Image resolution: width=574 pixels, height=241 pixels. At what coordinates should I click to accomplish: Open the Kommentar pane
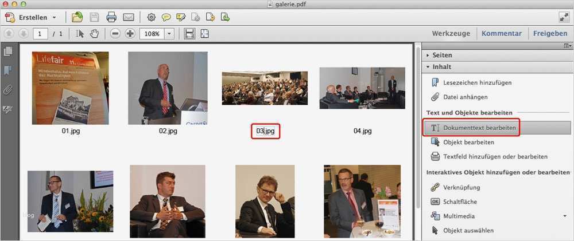(502, 34)
